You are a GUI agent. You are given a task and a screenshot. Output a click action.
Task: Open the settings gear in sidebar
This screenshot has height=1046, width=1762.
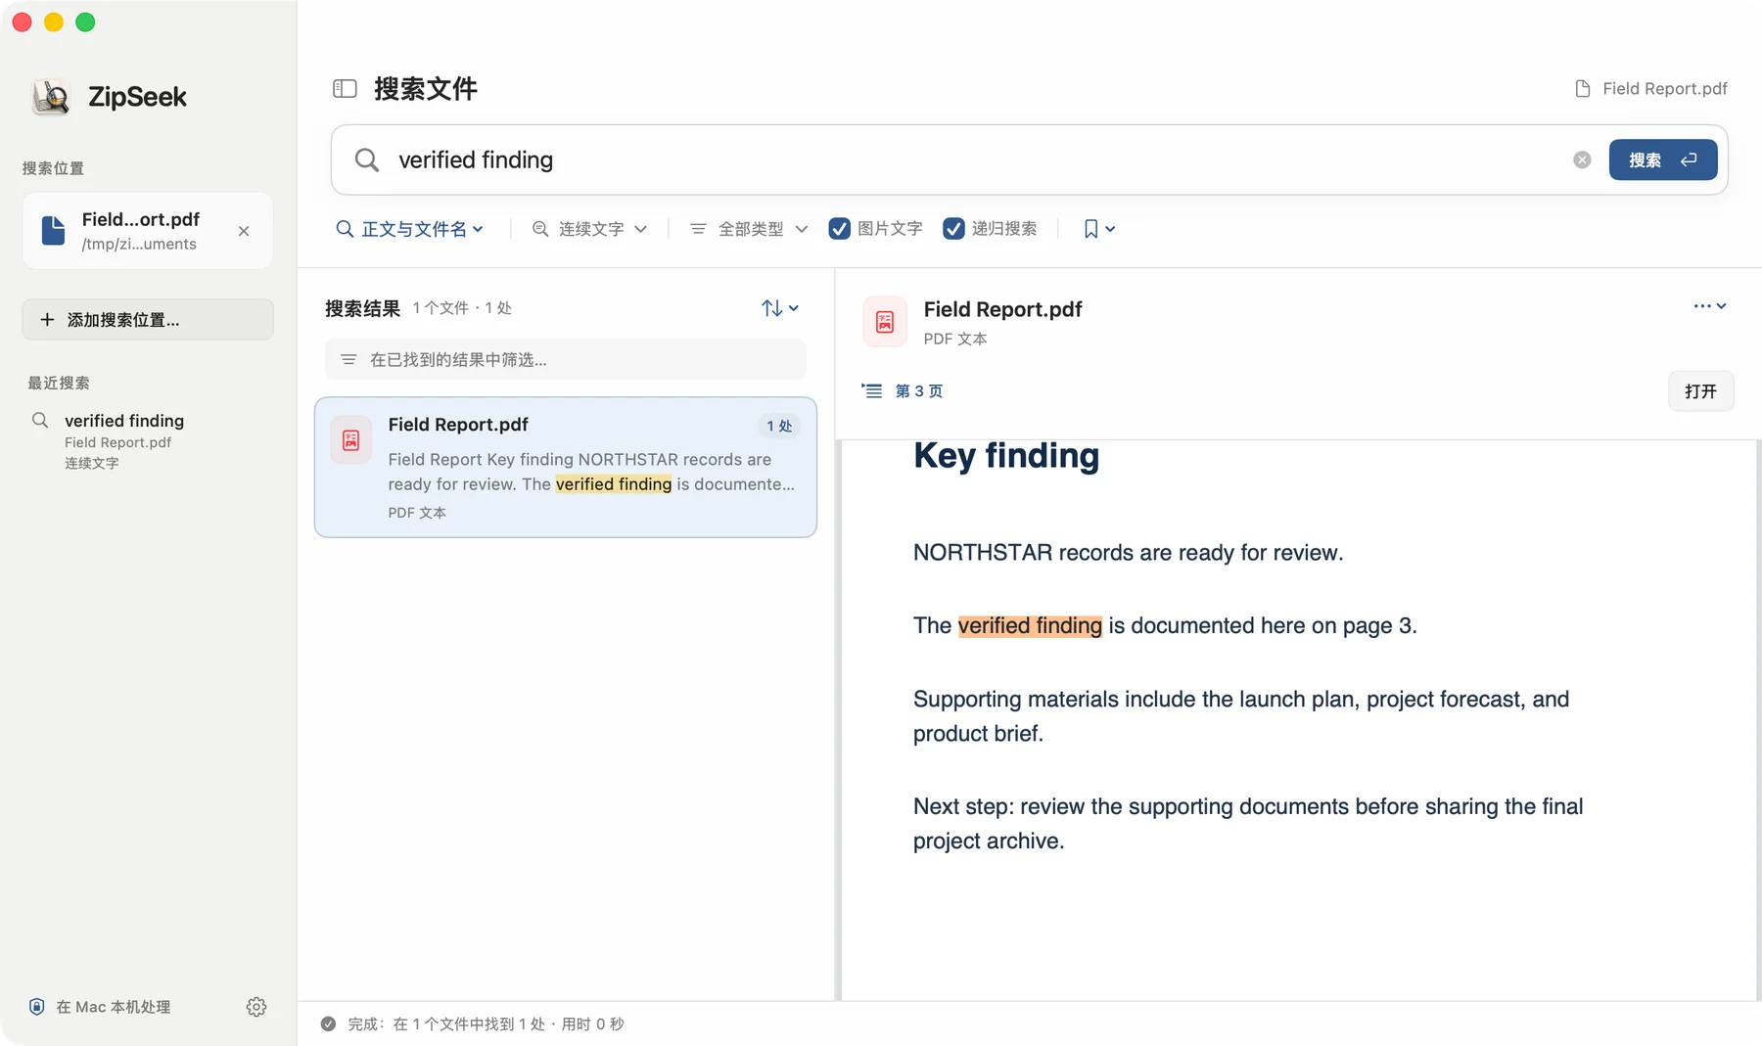pyautogui.click(x=256, y=1007)
